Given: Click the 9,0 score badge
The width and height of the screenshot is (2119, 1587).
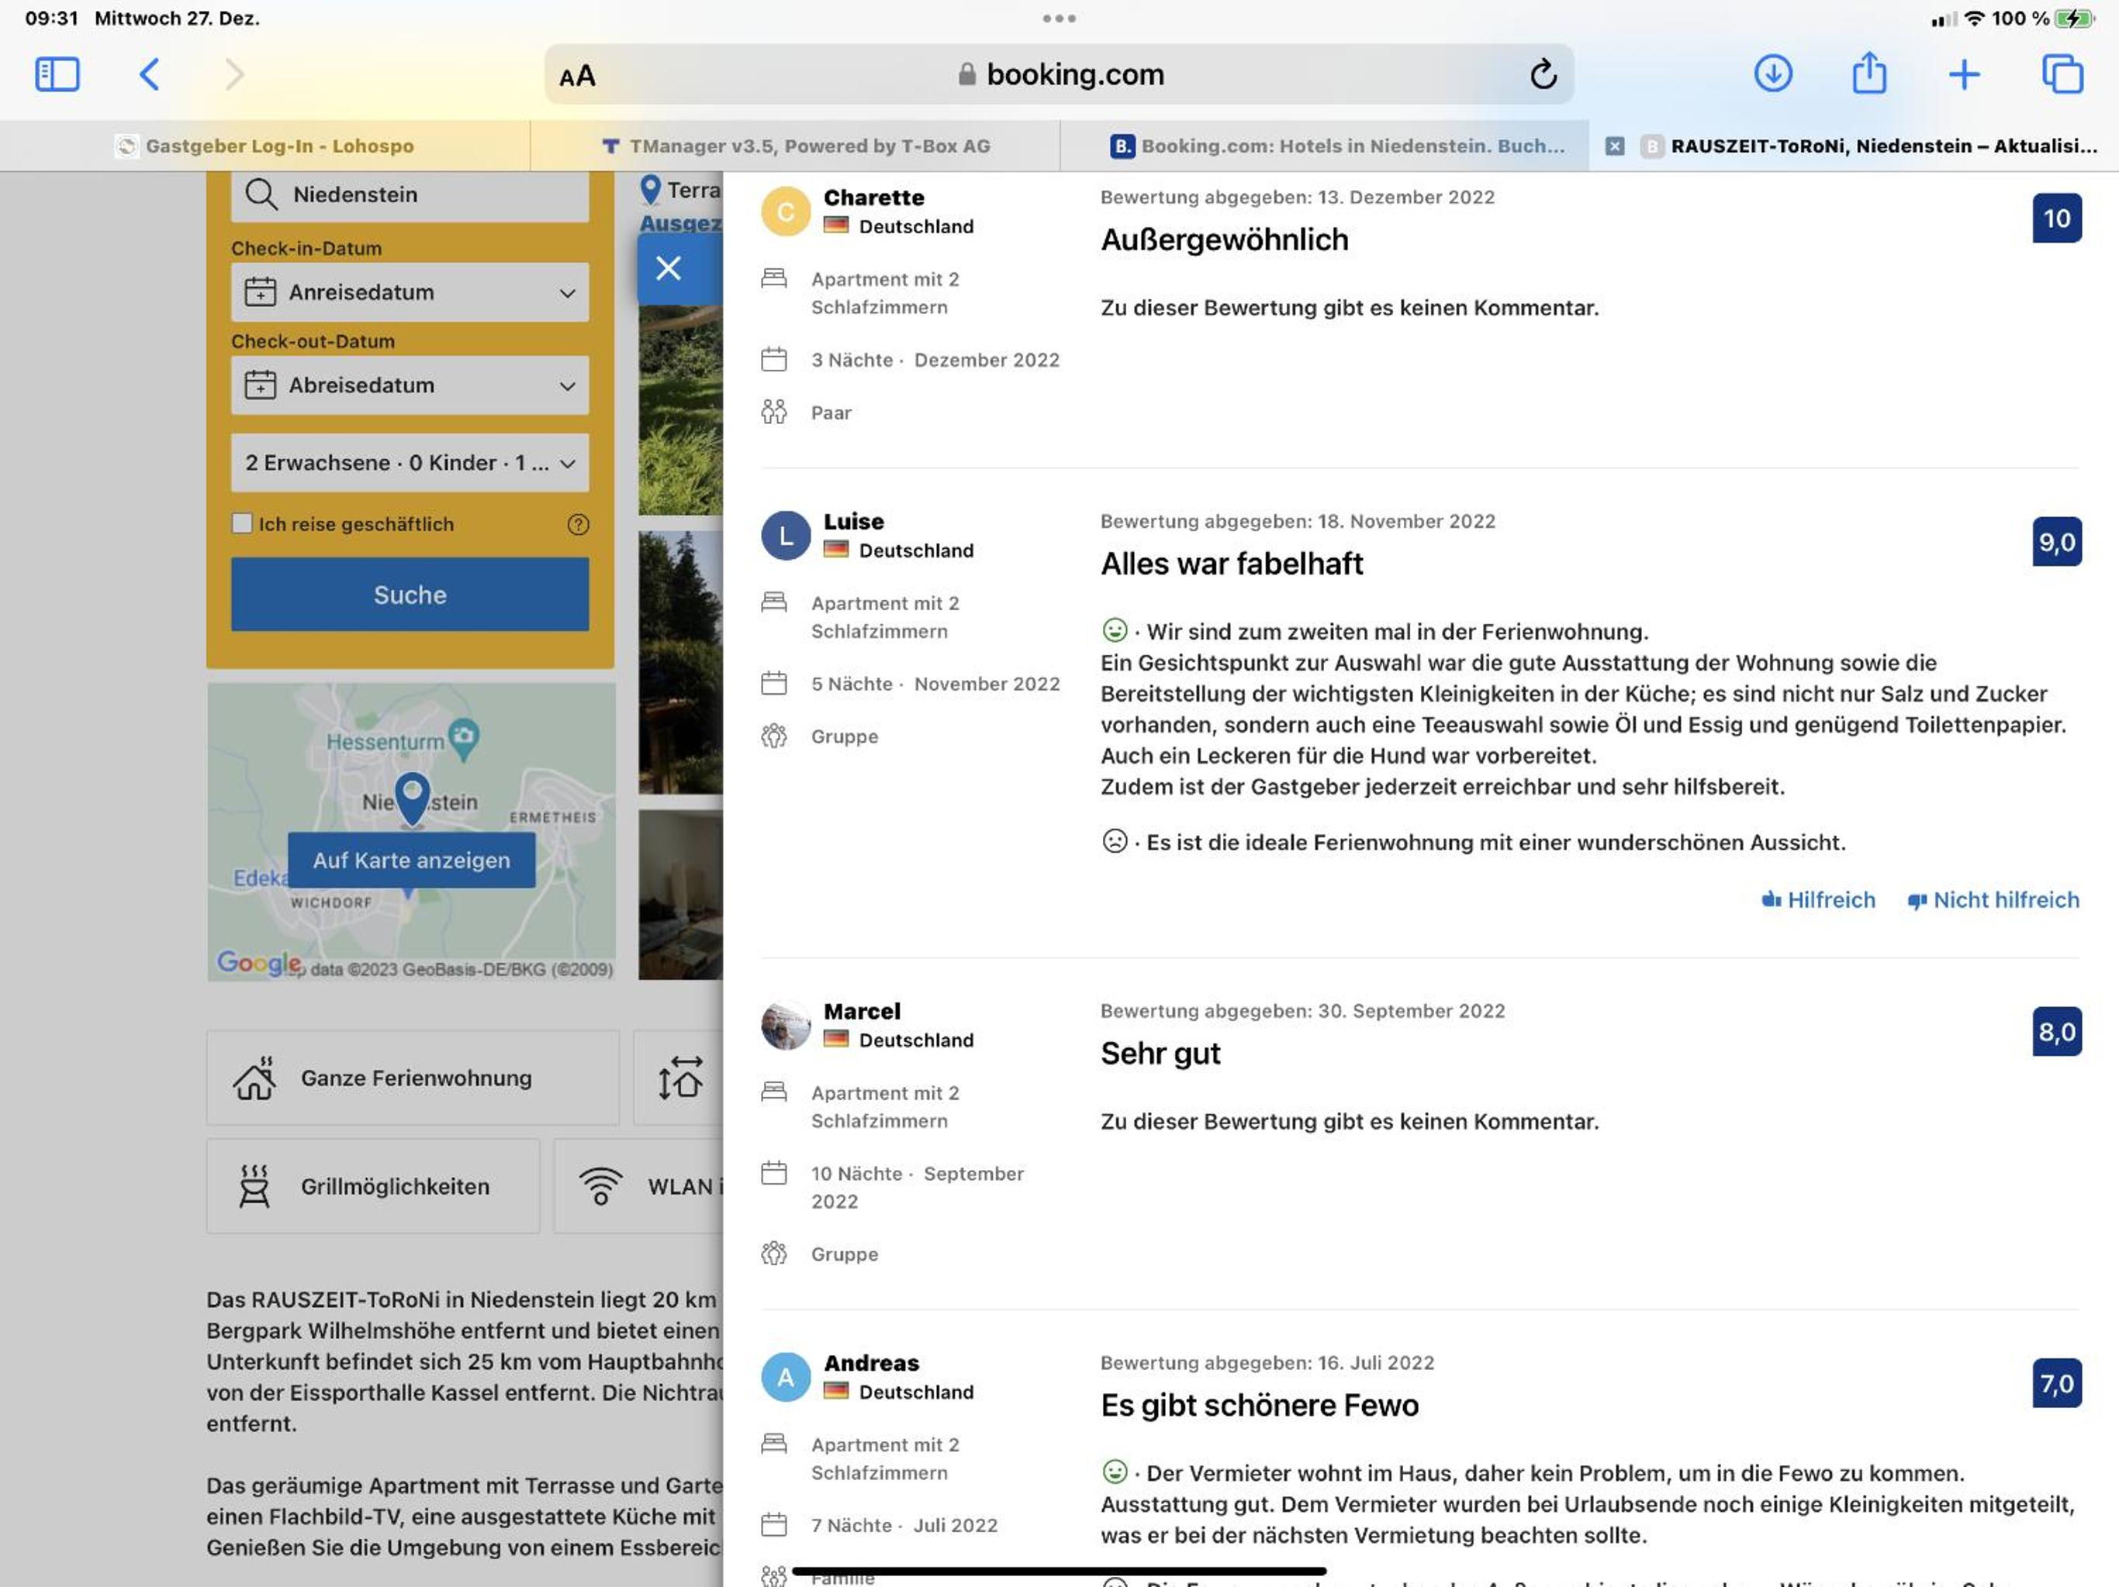Looking at the screenshot, I should (x=2055, y=542).
